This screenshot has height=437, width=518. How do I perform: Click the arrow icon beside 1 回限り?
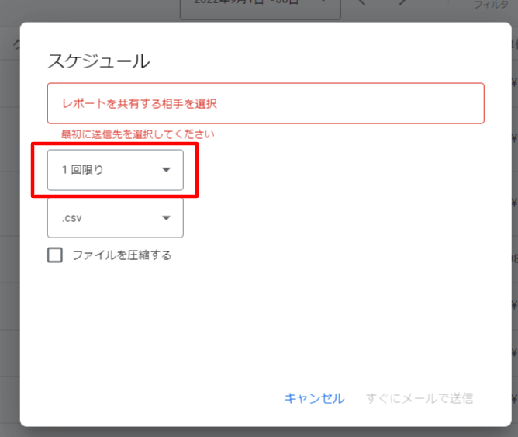coord(166,170)
